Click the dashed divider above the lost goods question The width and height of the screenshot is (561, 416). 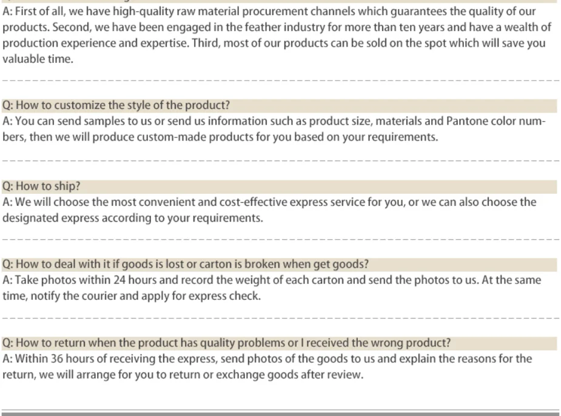[x=280, y=239]
